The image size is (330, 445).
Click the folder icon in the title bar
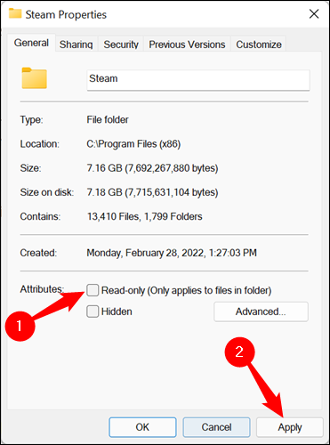[x=15, y=13]
